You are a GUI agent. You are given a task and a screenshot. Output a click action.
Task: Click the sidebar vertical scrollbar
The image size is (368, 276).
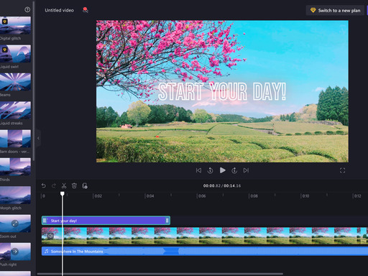34,81
